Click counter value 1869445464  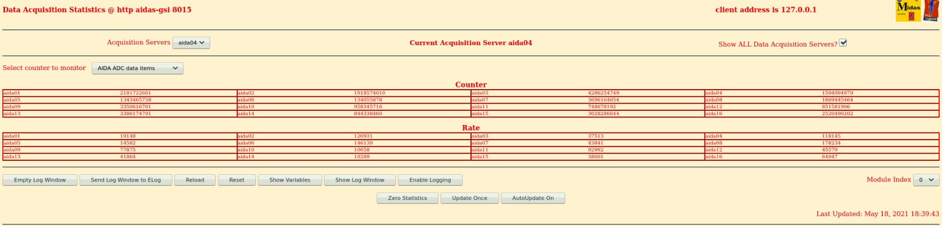pyautogui.click(x=837, y=100)
